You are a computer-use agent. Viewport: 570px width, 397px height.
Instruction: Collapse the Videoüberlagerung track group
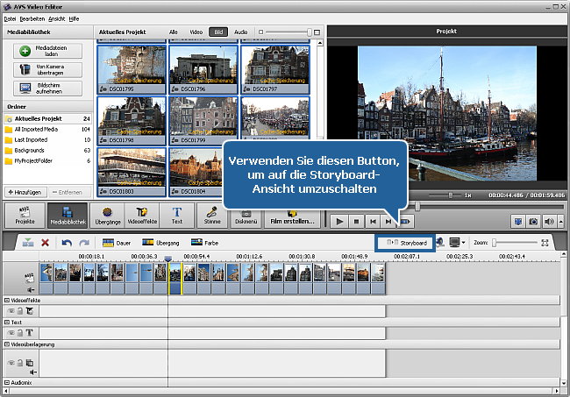click(x=5, y=344)
